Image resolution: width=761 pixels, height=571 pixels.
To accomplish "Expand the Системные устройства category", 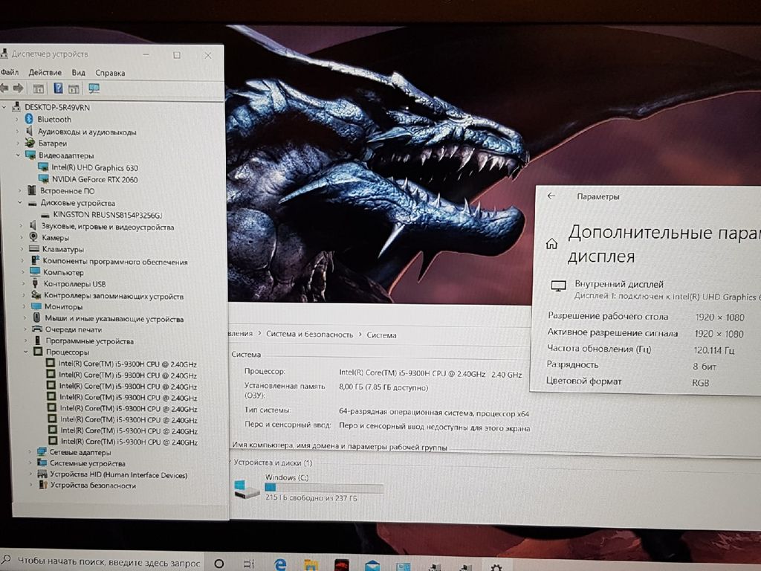I will (x=30, y=462).
